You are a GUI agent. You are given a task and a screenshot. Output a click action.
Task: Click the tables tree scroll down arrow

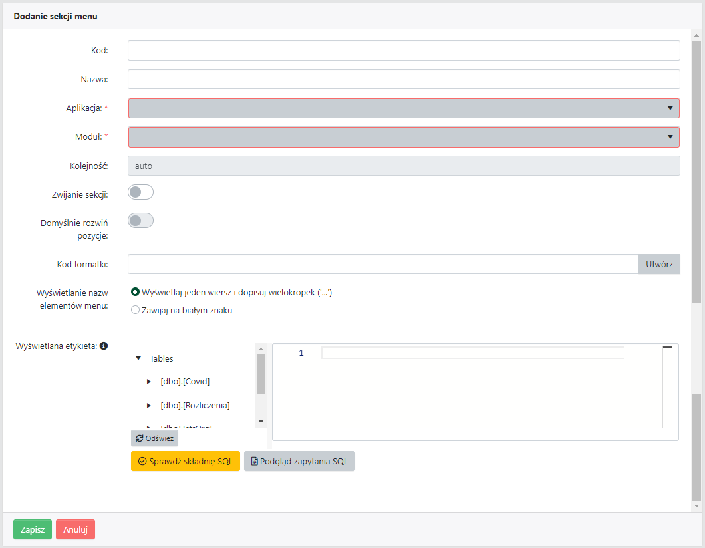point(261,422)
